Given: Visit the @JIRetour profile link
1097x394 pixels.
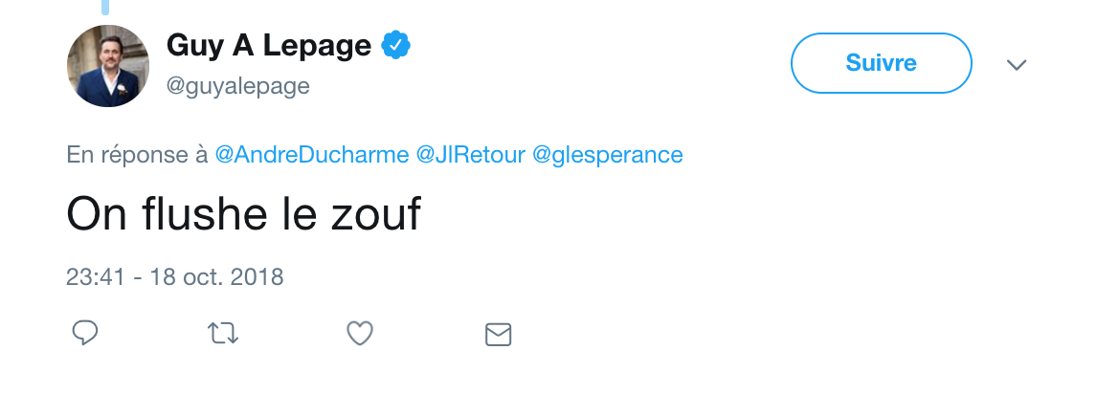Looking at the screenshot, I should [x=470, y=154].
